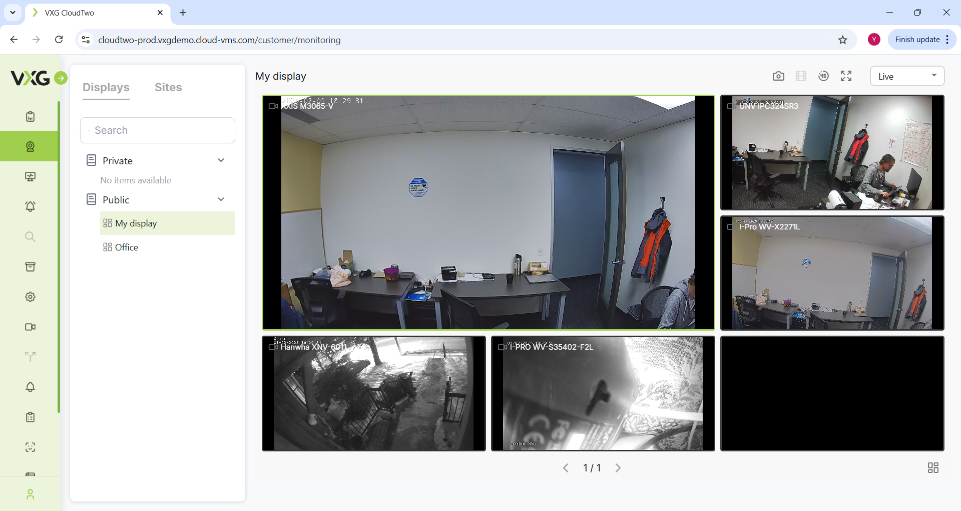Open the Office display

126,247
